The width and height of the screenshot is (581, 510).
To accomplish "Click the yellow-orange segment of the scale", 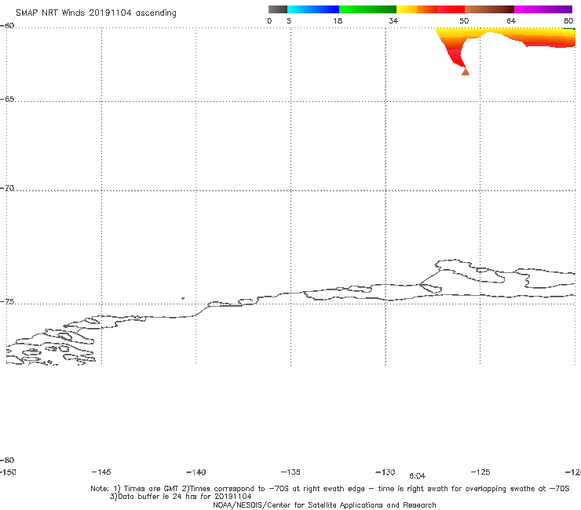I will pos(417,9).
